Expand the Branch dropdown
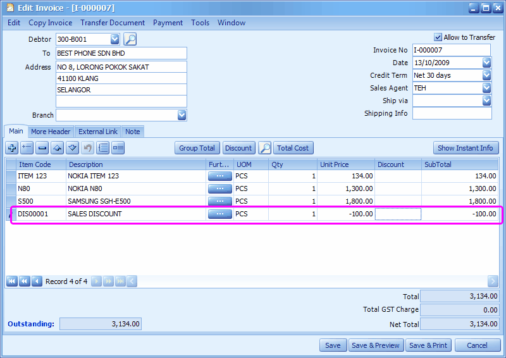 point(182,115)
